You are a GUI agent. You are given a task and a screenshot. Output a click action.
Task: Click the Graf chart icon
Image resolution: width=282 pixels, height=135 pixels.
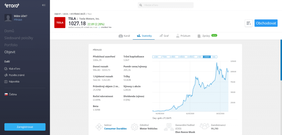click(x=161, y=36)
